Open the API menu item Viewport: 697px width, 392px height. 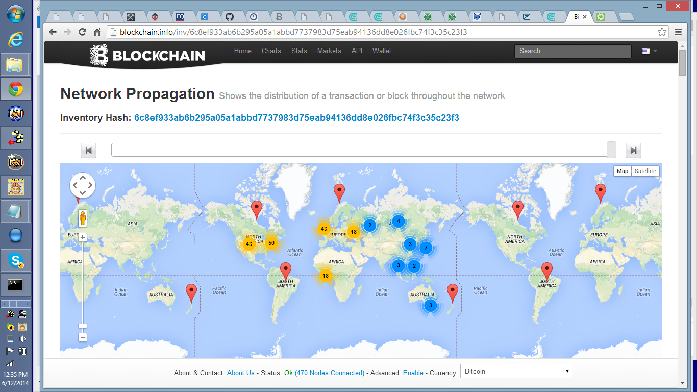[357, 51]
